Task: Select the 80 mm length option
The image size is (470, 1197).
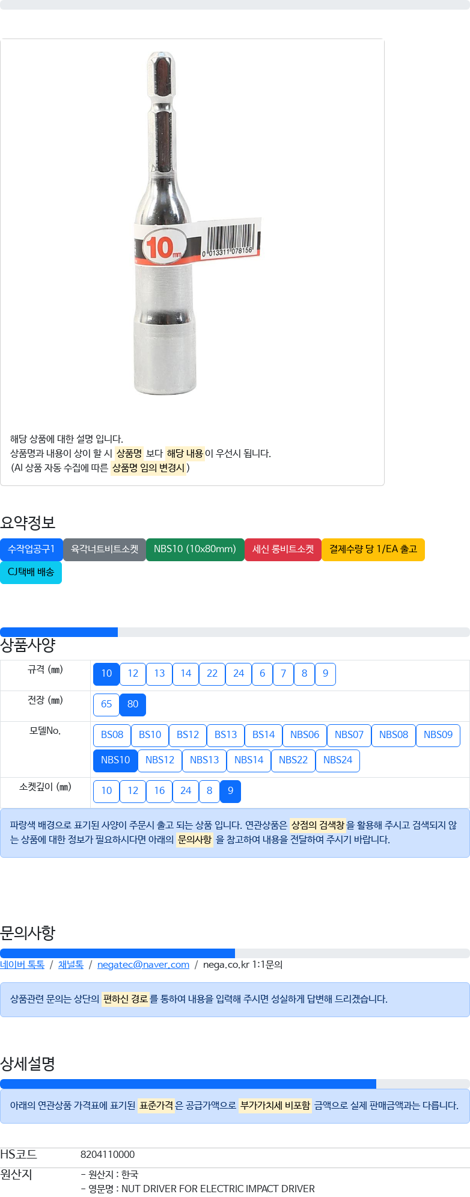Action: [x=133, y=704]
